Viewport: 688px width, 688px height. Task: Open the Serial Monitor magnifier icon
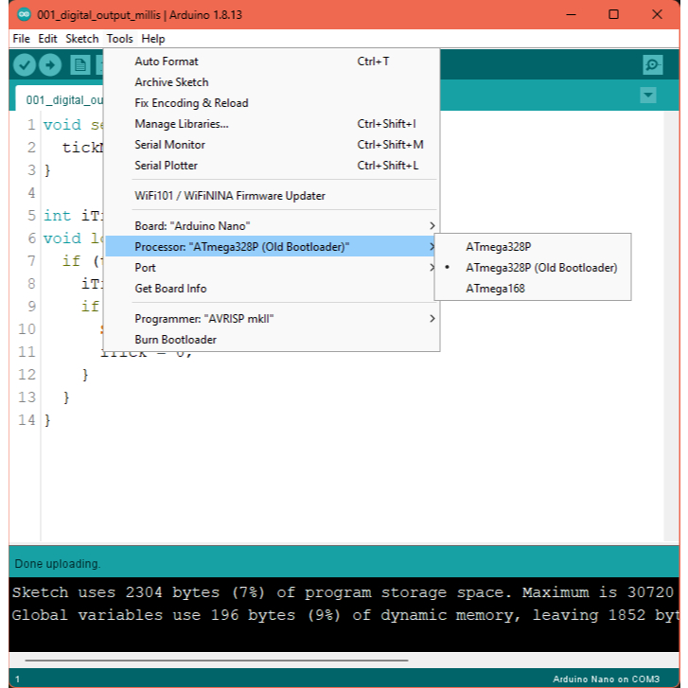pos(652,64)
